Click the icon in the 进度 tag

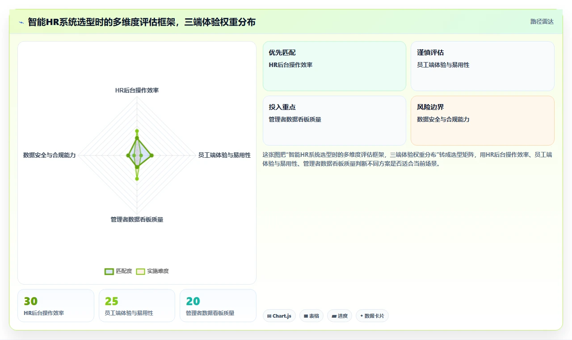point(334,316)
